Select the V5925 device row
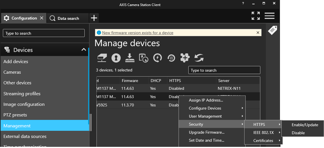This screenshot has height=148, width=324. [x=138, y=105]
